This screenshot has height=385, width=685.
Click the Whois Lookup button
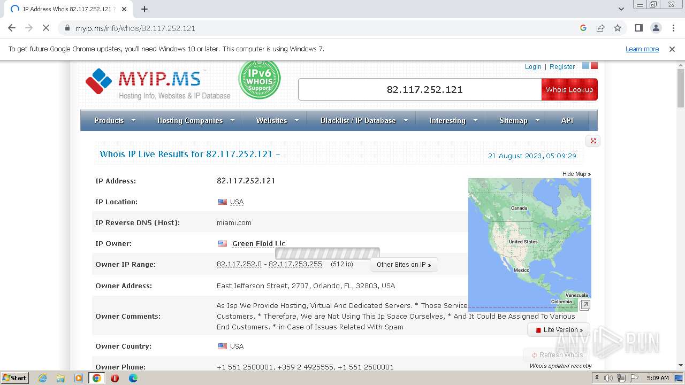(569, 90)
